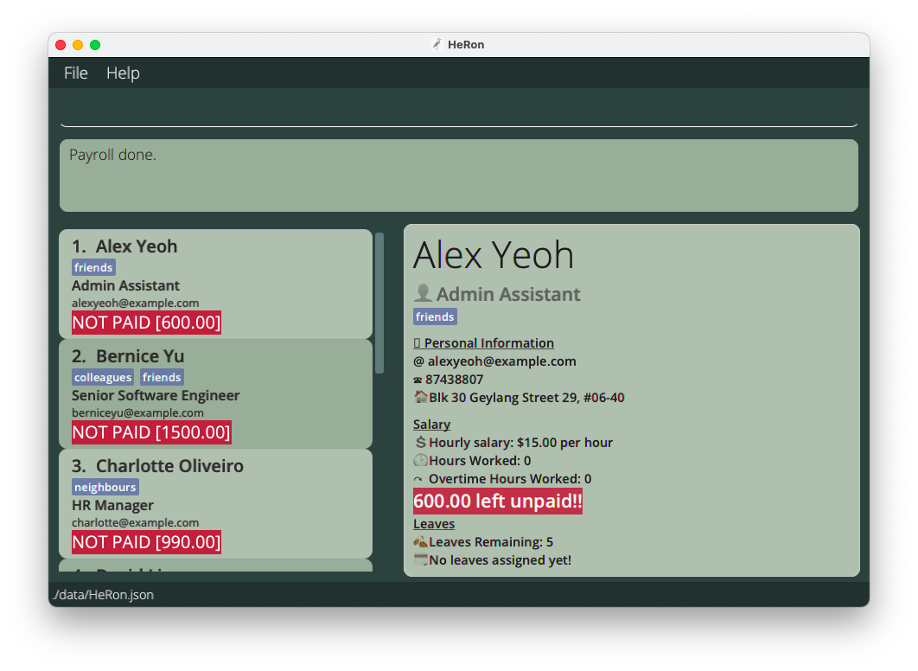
Task: Click the NOT PAID [1500.00] label
Action: (152, 432)
